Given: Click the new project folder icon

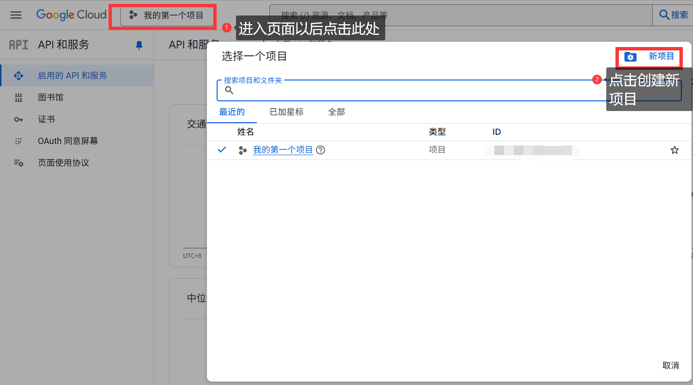Looking at the screenshot, I should click(630, 57).
